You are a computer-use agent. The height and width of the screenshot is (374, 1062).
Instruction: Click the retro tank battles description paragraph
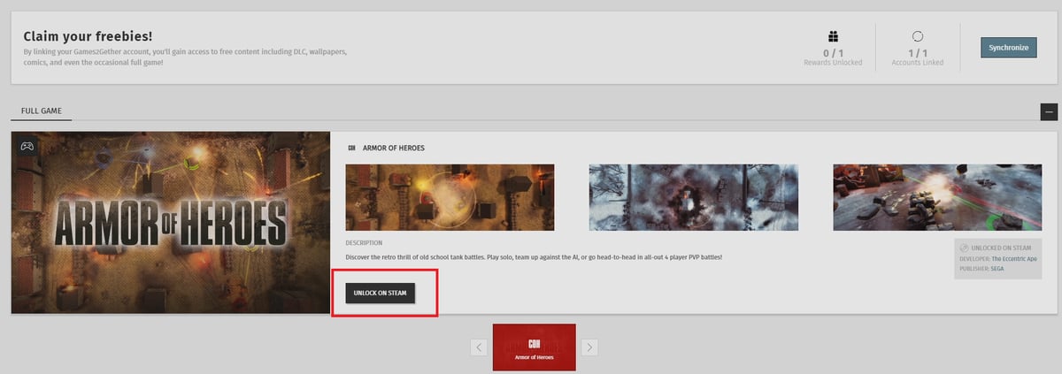coord(534,256)
